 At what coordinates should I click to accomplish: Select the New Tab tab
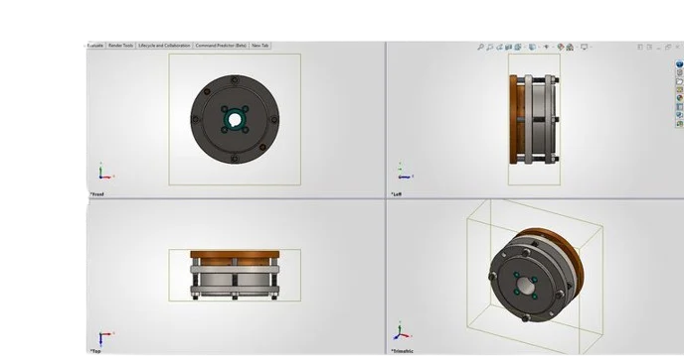[260, 46]
